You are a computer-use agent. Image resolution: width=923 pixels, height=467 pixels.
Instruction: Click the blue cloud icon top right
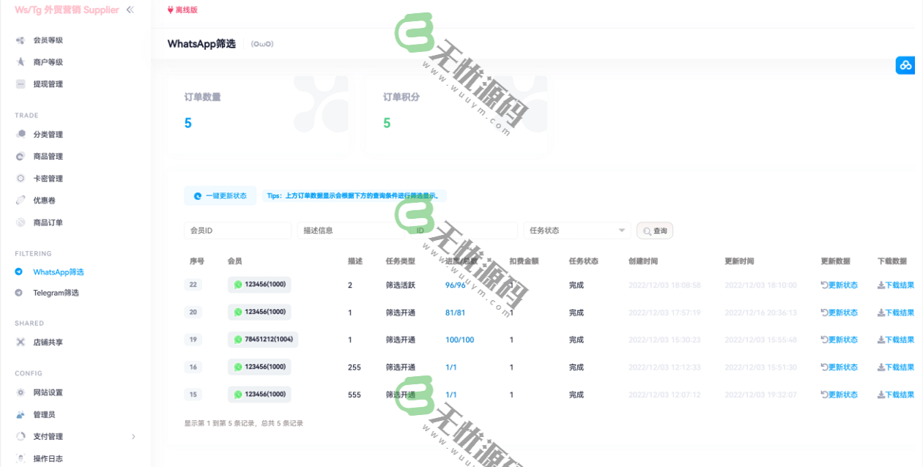[x=905, y=65]
